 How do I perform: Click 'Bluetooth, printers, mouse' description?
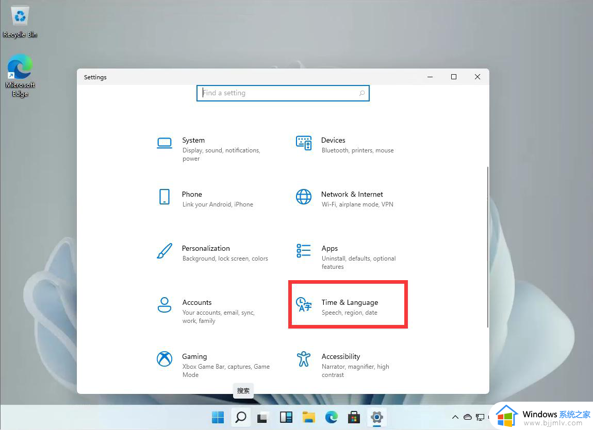click(x=358, y=150)
